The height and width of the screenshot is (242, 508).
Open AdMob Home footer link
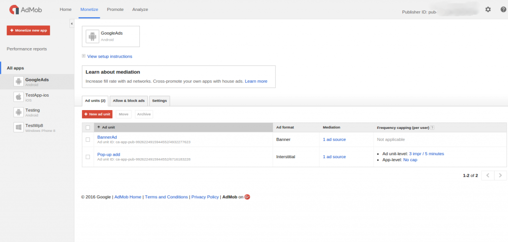pyautogui.click(x=127, y=197)
